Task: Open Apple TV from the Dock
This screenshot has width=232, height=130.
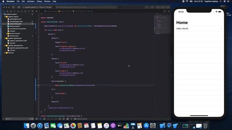Action: click(x=120, y=126)
